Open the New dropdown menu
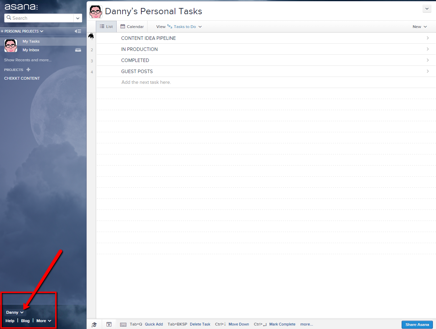 coord(419,27)
